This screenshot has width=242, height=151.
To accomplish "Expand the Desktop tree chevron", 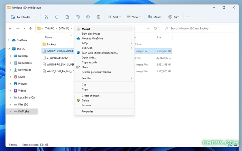I will (10, 56).
